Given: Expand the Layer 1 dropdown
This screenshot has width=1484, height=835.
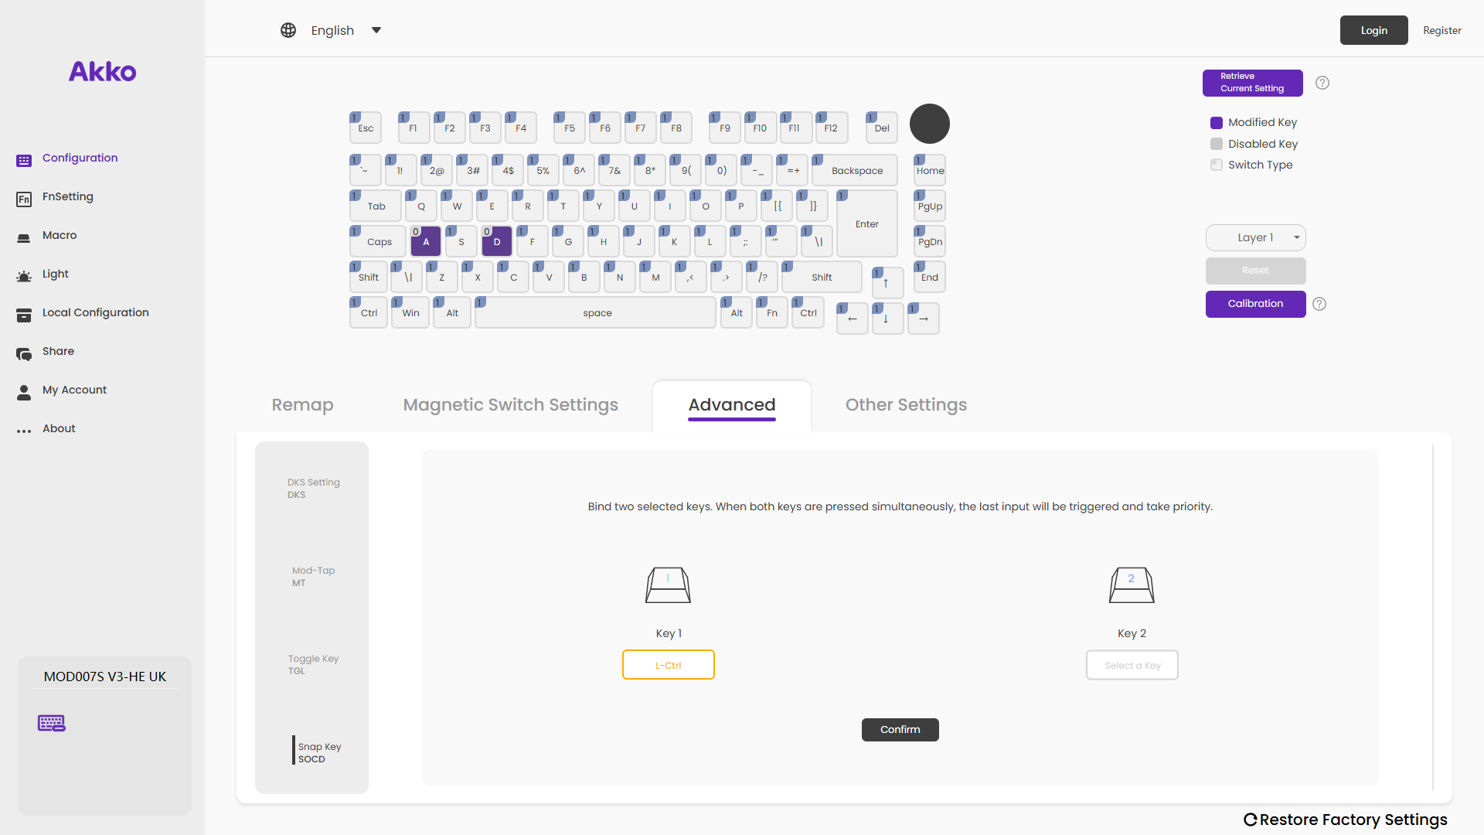Looking at the screenshot, I should 1256,237.
